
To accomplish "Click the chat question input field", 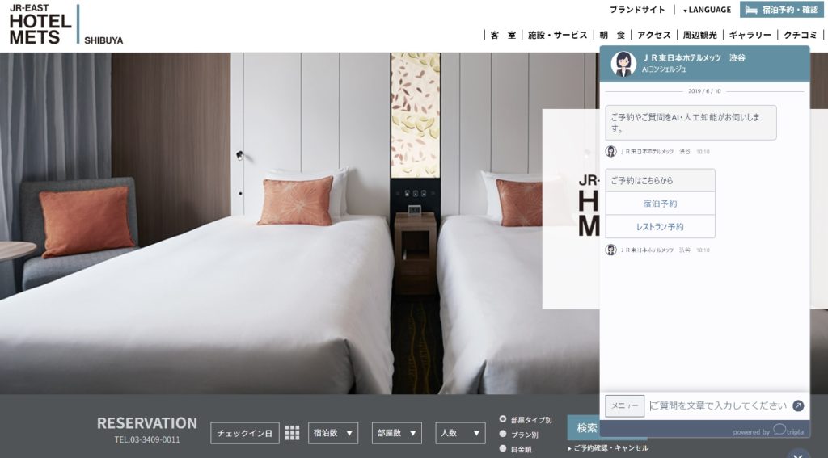I will pos(718,405).
